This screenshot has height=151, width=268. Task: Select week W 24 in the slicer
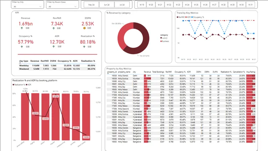pos(187,5)
